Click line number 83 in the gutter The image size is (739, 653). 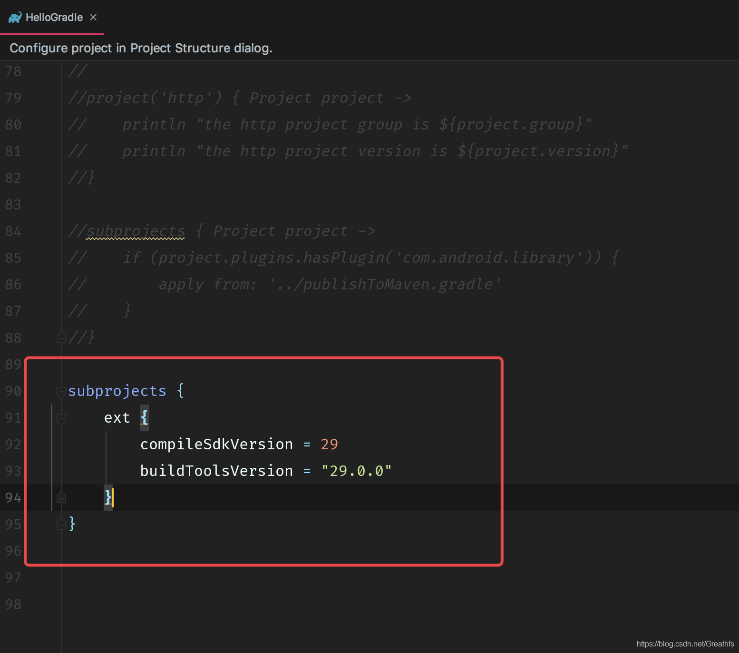pyautogui.click(x=13, y=204)
